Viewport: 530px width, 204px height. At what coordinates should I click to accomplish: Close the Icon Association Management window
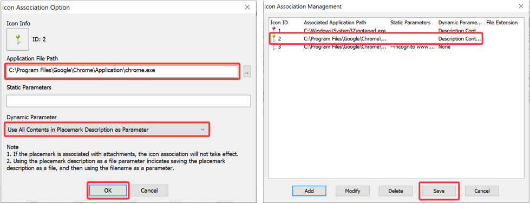click(x=521, y=6)
